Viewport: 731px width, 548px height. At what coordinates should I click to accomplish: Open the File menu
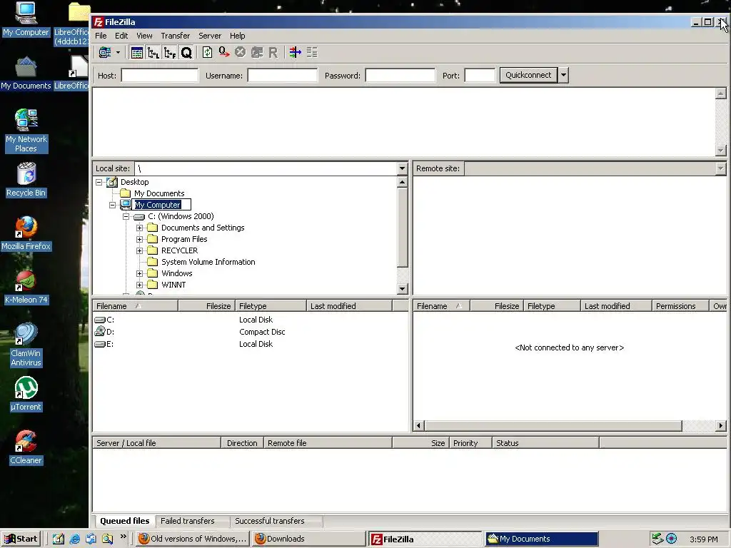pos(101,36)
